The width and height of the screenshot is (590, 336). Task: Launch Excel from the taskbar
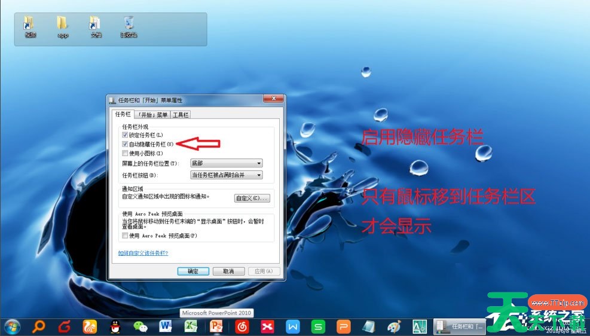[191, 326]
